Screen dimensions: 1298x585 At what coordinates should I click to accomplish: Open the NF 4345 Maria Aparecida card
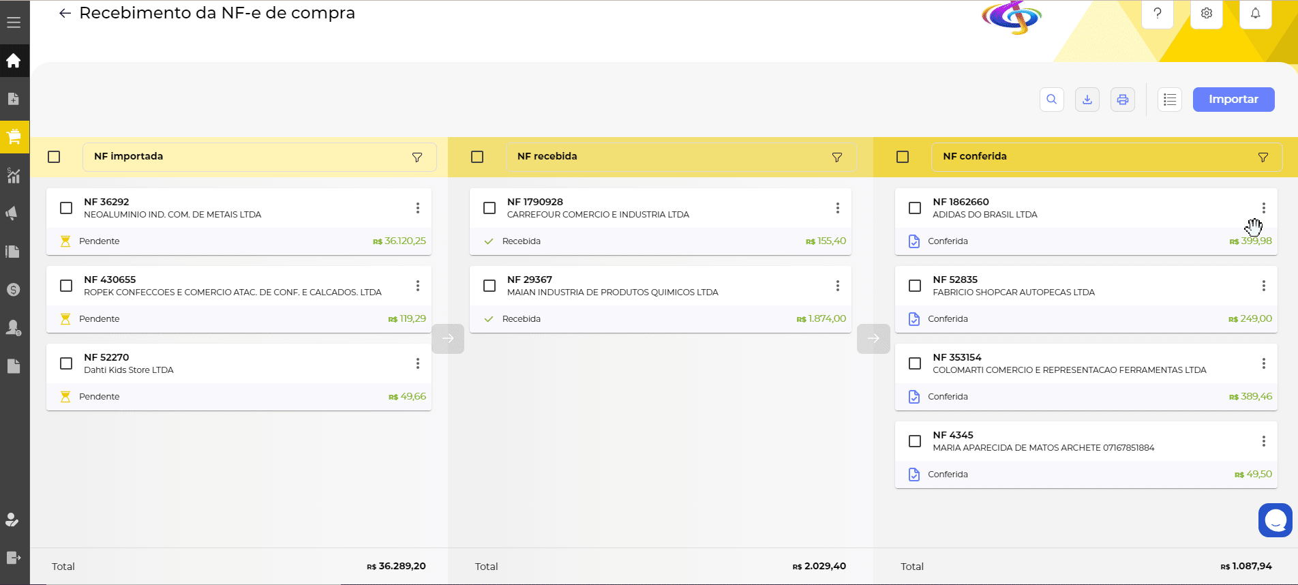[x=1043, y=441]
